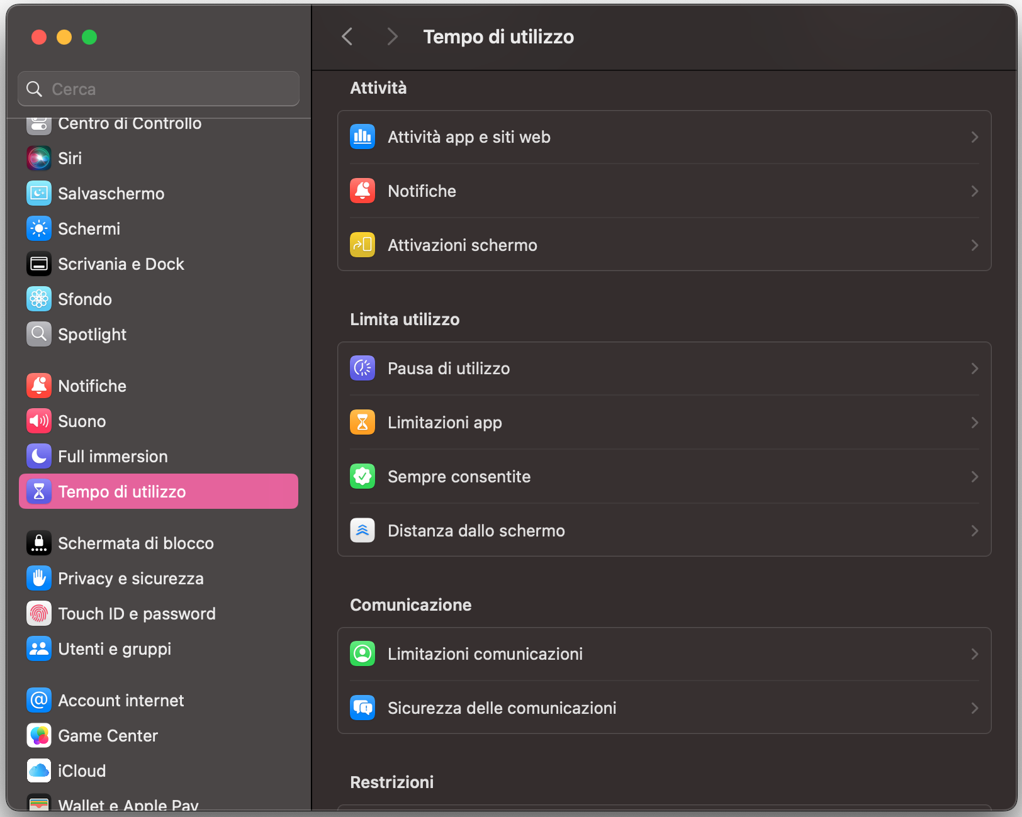This screenshot has width=1022, height=817.
Task: Select Privacy e sicurezza in sidebar
Action: [131, 578]
